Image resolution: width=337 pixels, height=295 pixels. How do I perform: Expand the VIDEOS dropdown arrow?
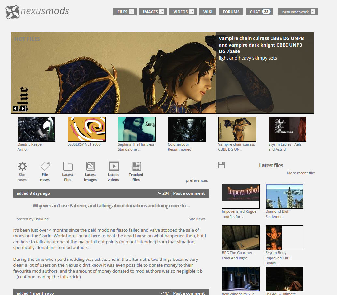192,12
